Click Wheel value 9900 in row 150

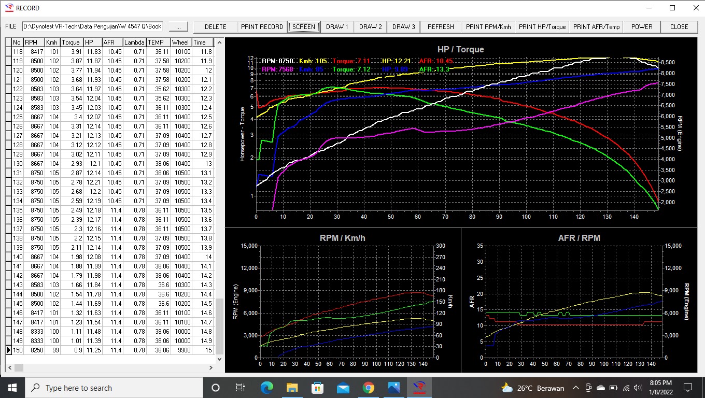point(181,350)
